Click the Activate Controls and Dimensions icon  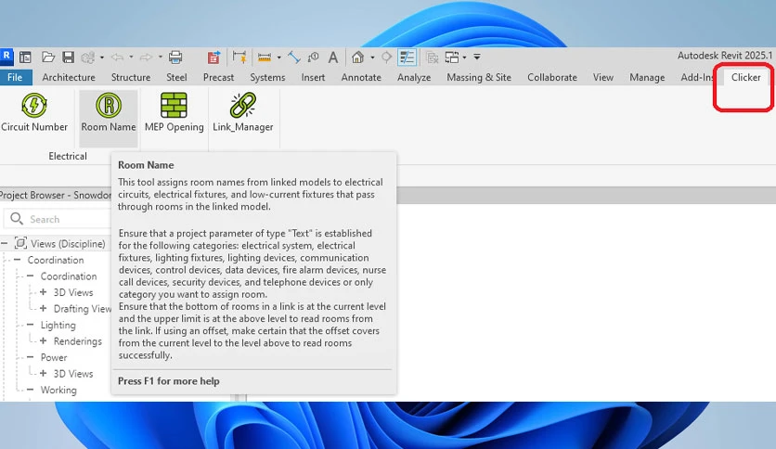coord(239,57)
